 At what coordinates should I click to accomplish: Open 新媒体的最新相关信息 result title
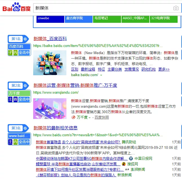pyautogui.click(x=55, y=128)
